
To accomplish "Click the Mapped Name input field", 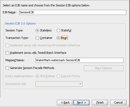I will tap(80, 60).
